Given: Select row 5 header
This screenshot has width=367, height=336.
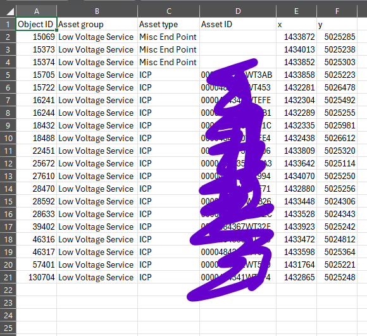Looking at the screenshot, I should click(8, 75).
